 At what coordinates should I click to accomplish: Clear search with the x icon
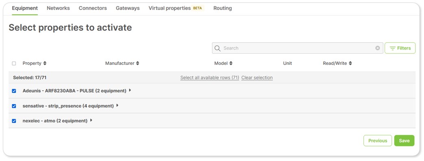click(378, 48)
